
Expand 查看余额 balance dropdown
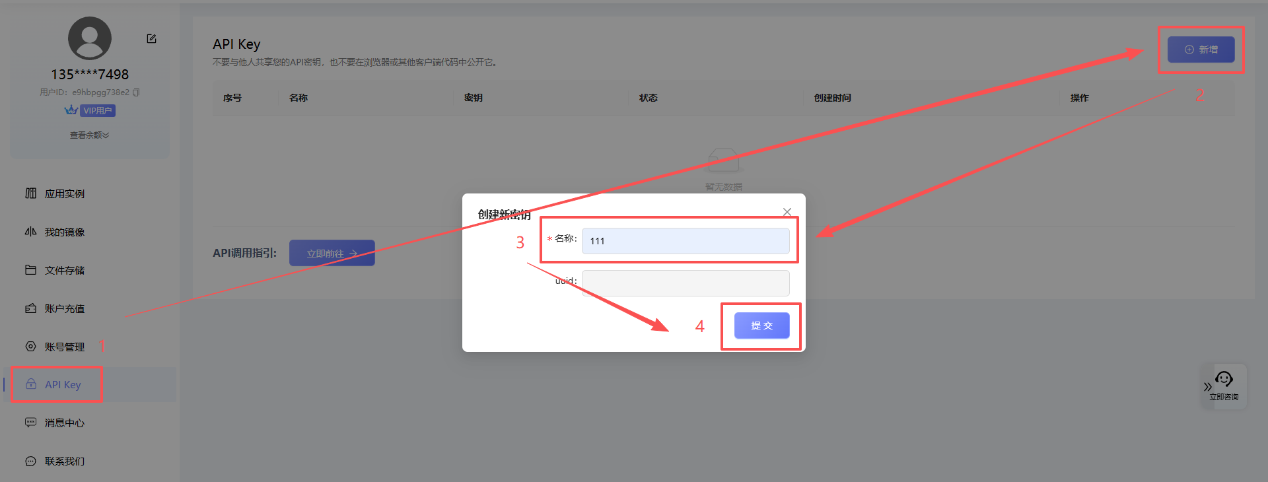(x=90, y=135)
